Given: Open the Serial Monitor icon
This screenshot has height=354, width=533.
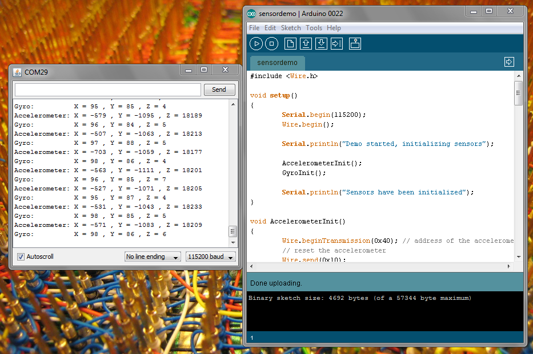Looking at the screenshot, I should 355,43.
